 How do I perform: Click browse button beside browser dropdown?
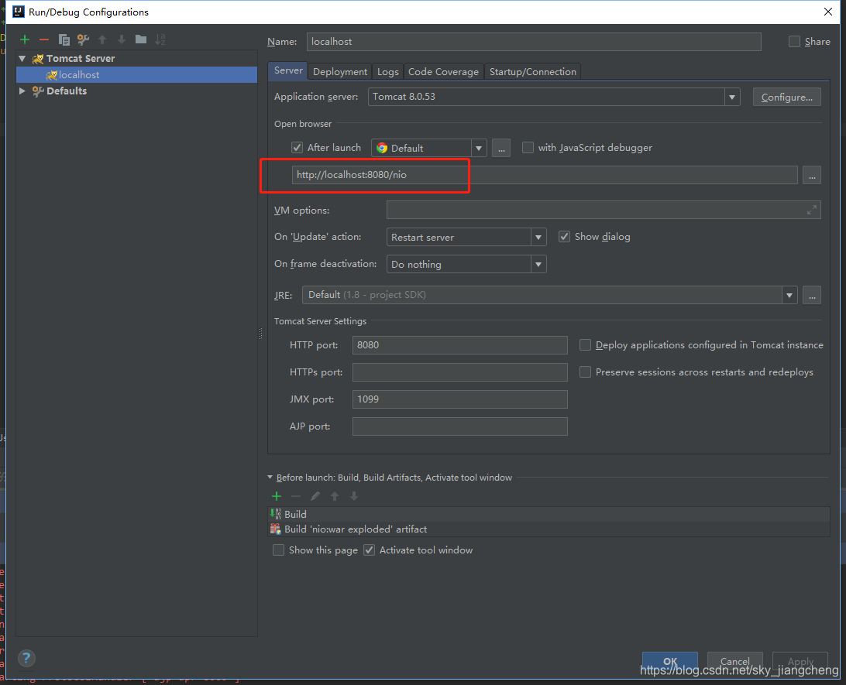501,148
